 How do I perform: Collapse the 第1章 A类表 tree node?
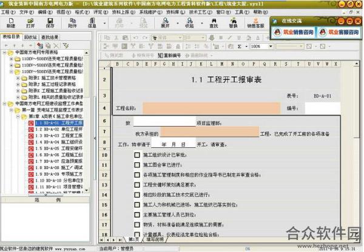tap(18, 116)
